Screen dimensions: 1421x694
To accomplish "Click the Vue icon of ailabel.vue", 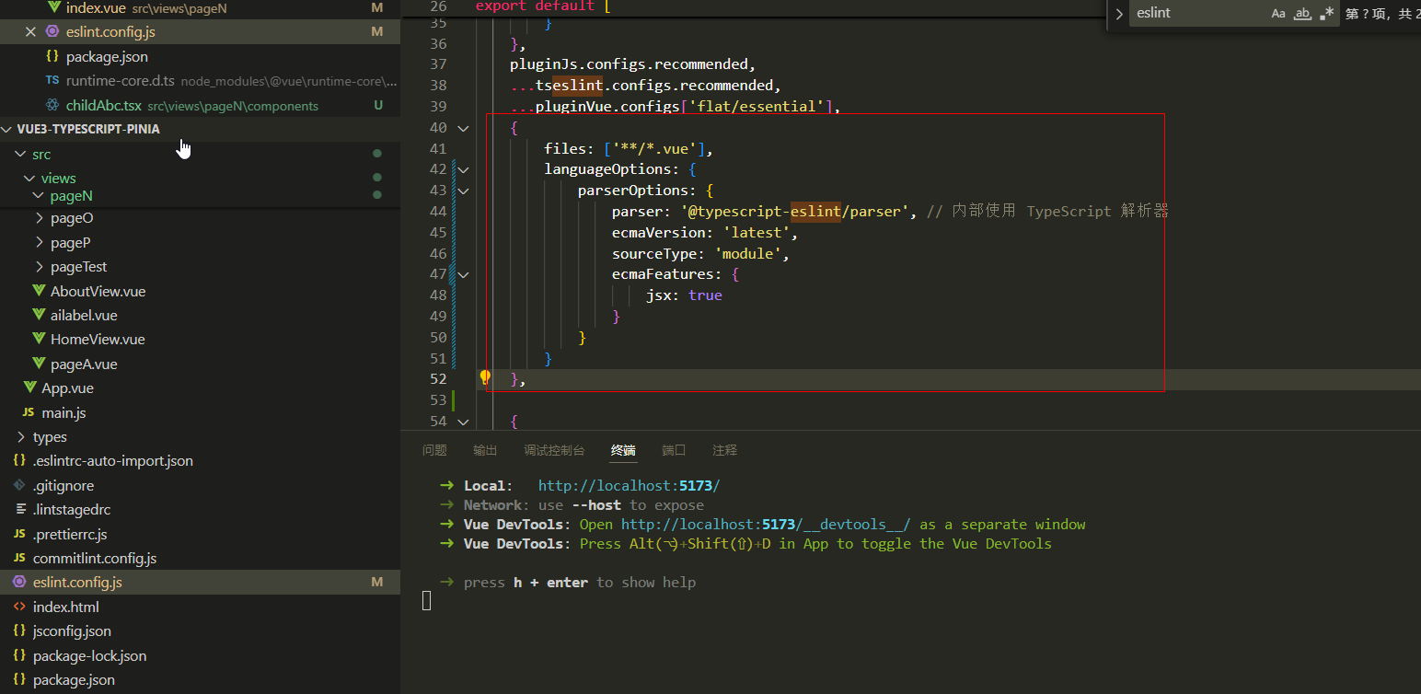I will pos(39,315).
